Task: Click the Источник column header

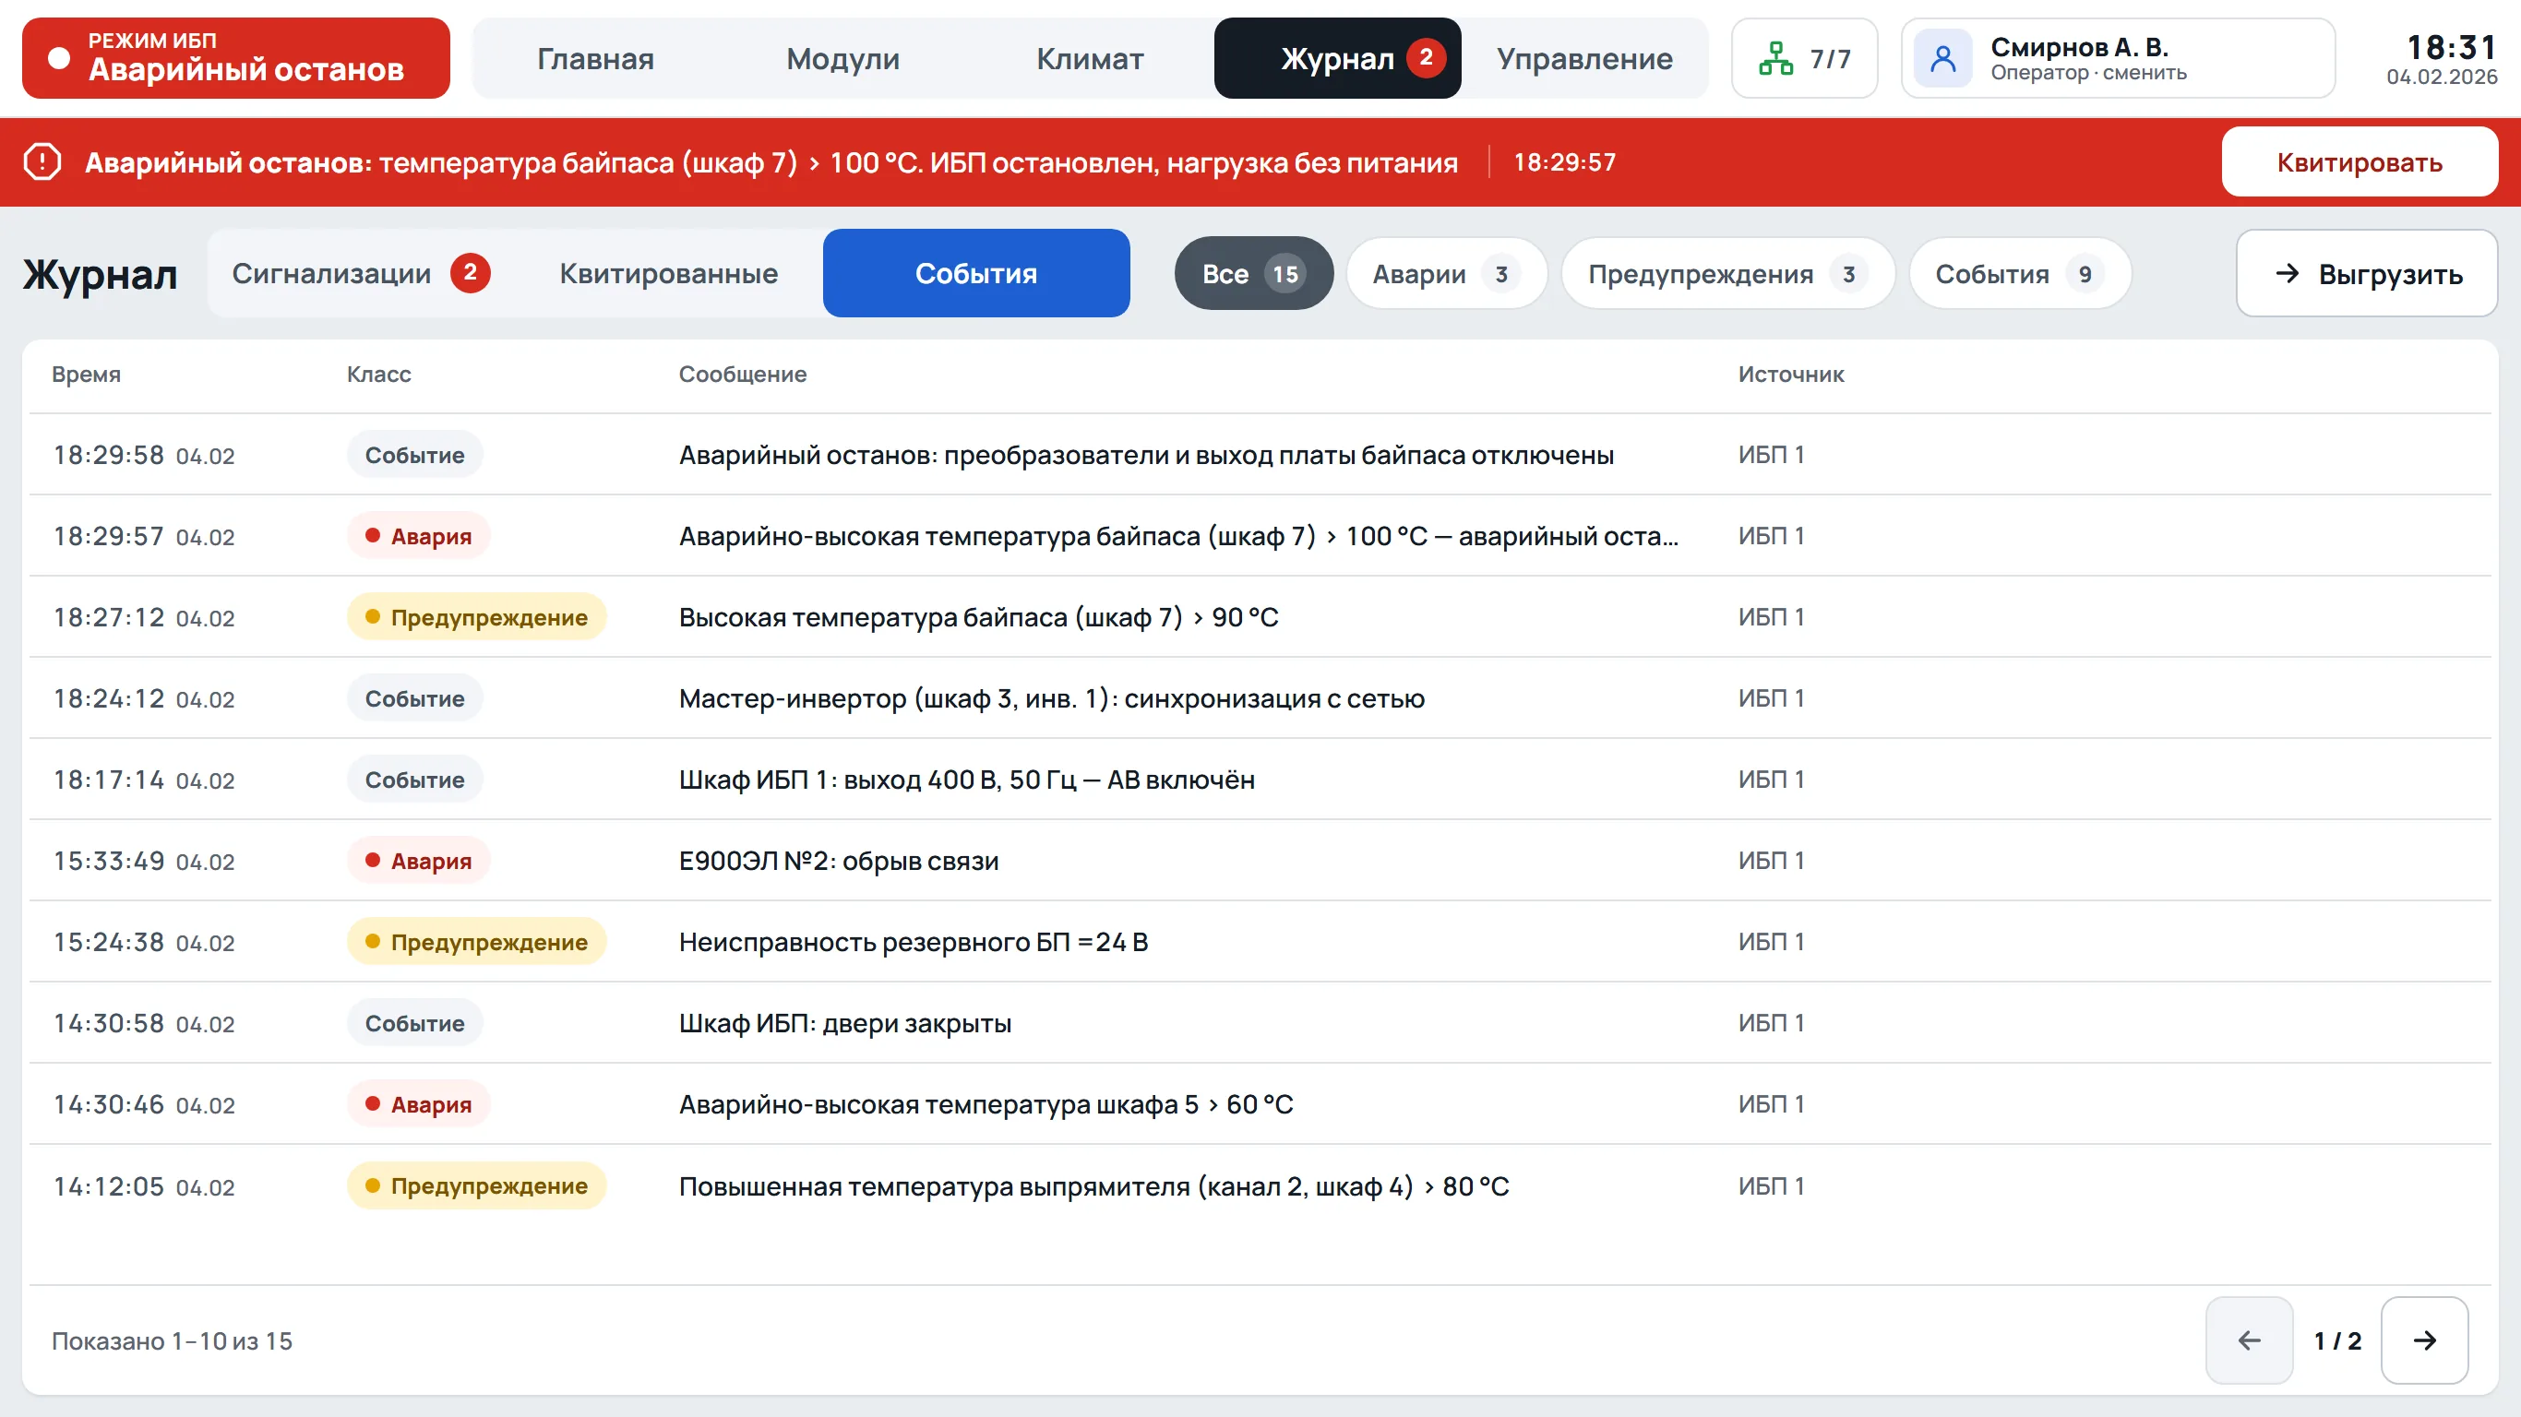Action: 1791,374
